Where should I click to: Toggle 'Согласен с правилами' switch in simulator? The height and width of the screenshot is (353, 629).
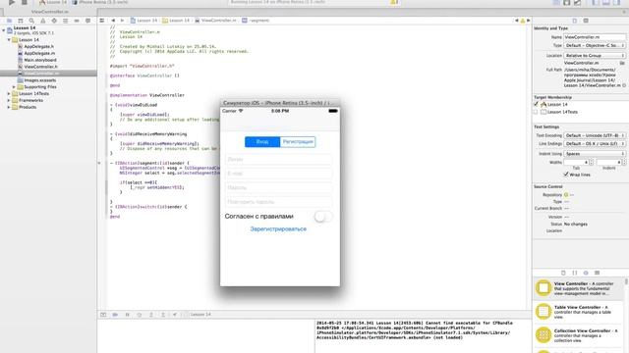[x=323, y=217]
